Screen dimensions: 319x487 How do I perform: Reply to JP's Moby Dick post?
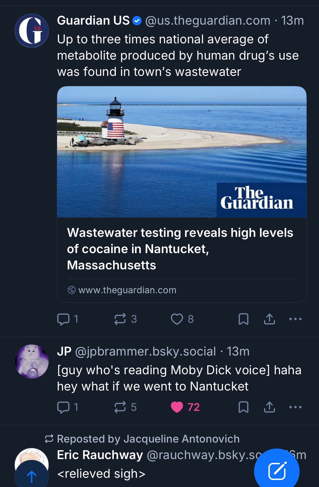click(x=64, y=407)
